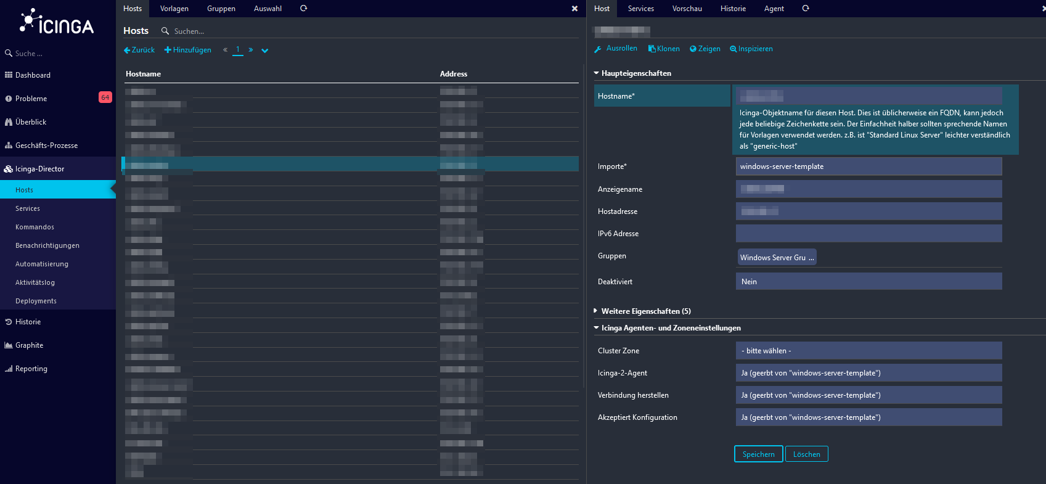This screenshot has height=484, width=1046.
Task: Close the Hosts list column
Action: coord(574,9)
